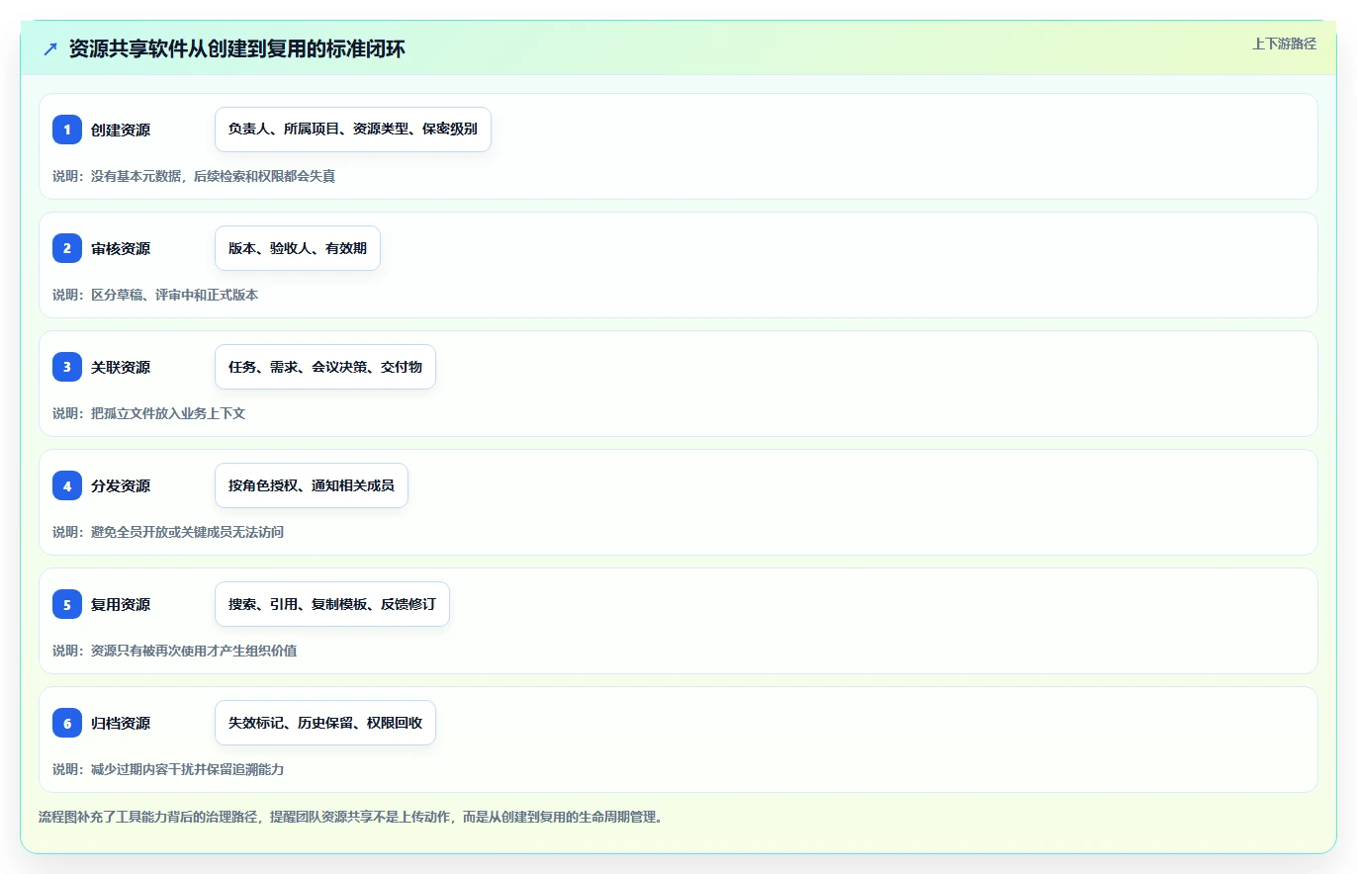Click the 负责人、所属项目、资源类型、保密级别 chip
Image resolution: width=1357 pixels, height=874 pixels.
(x=353, y=130)
